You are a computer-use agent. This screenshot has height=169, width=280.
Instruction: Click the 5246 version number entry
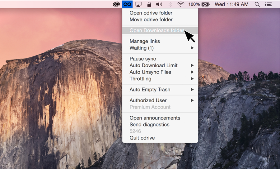tap(160, 131)
